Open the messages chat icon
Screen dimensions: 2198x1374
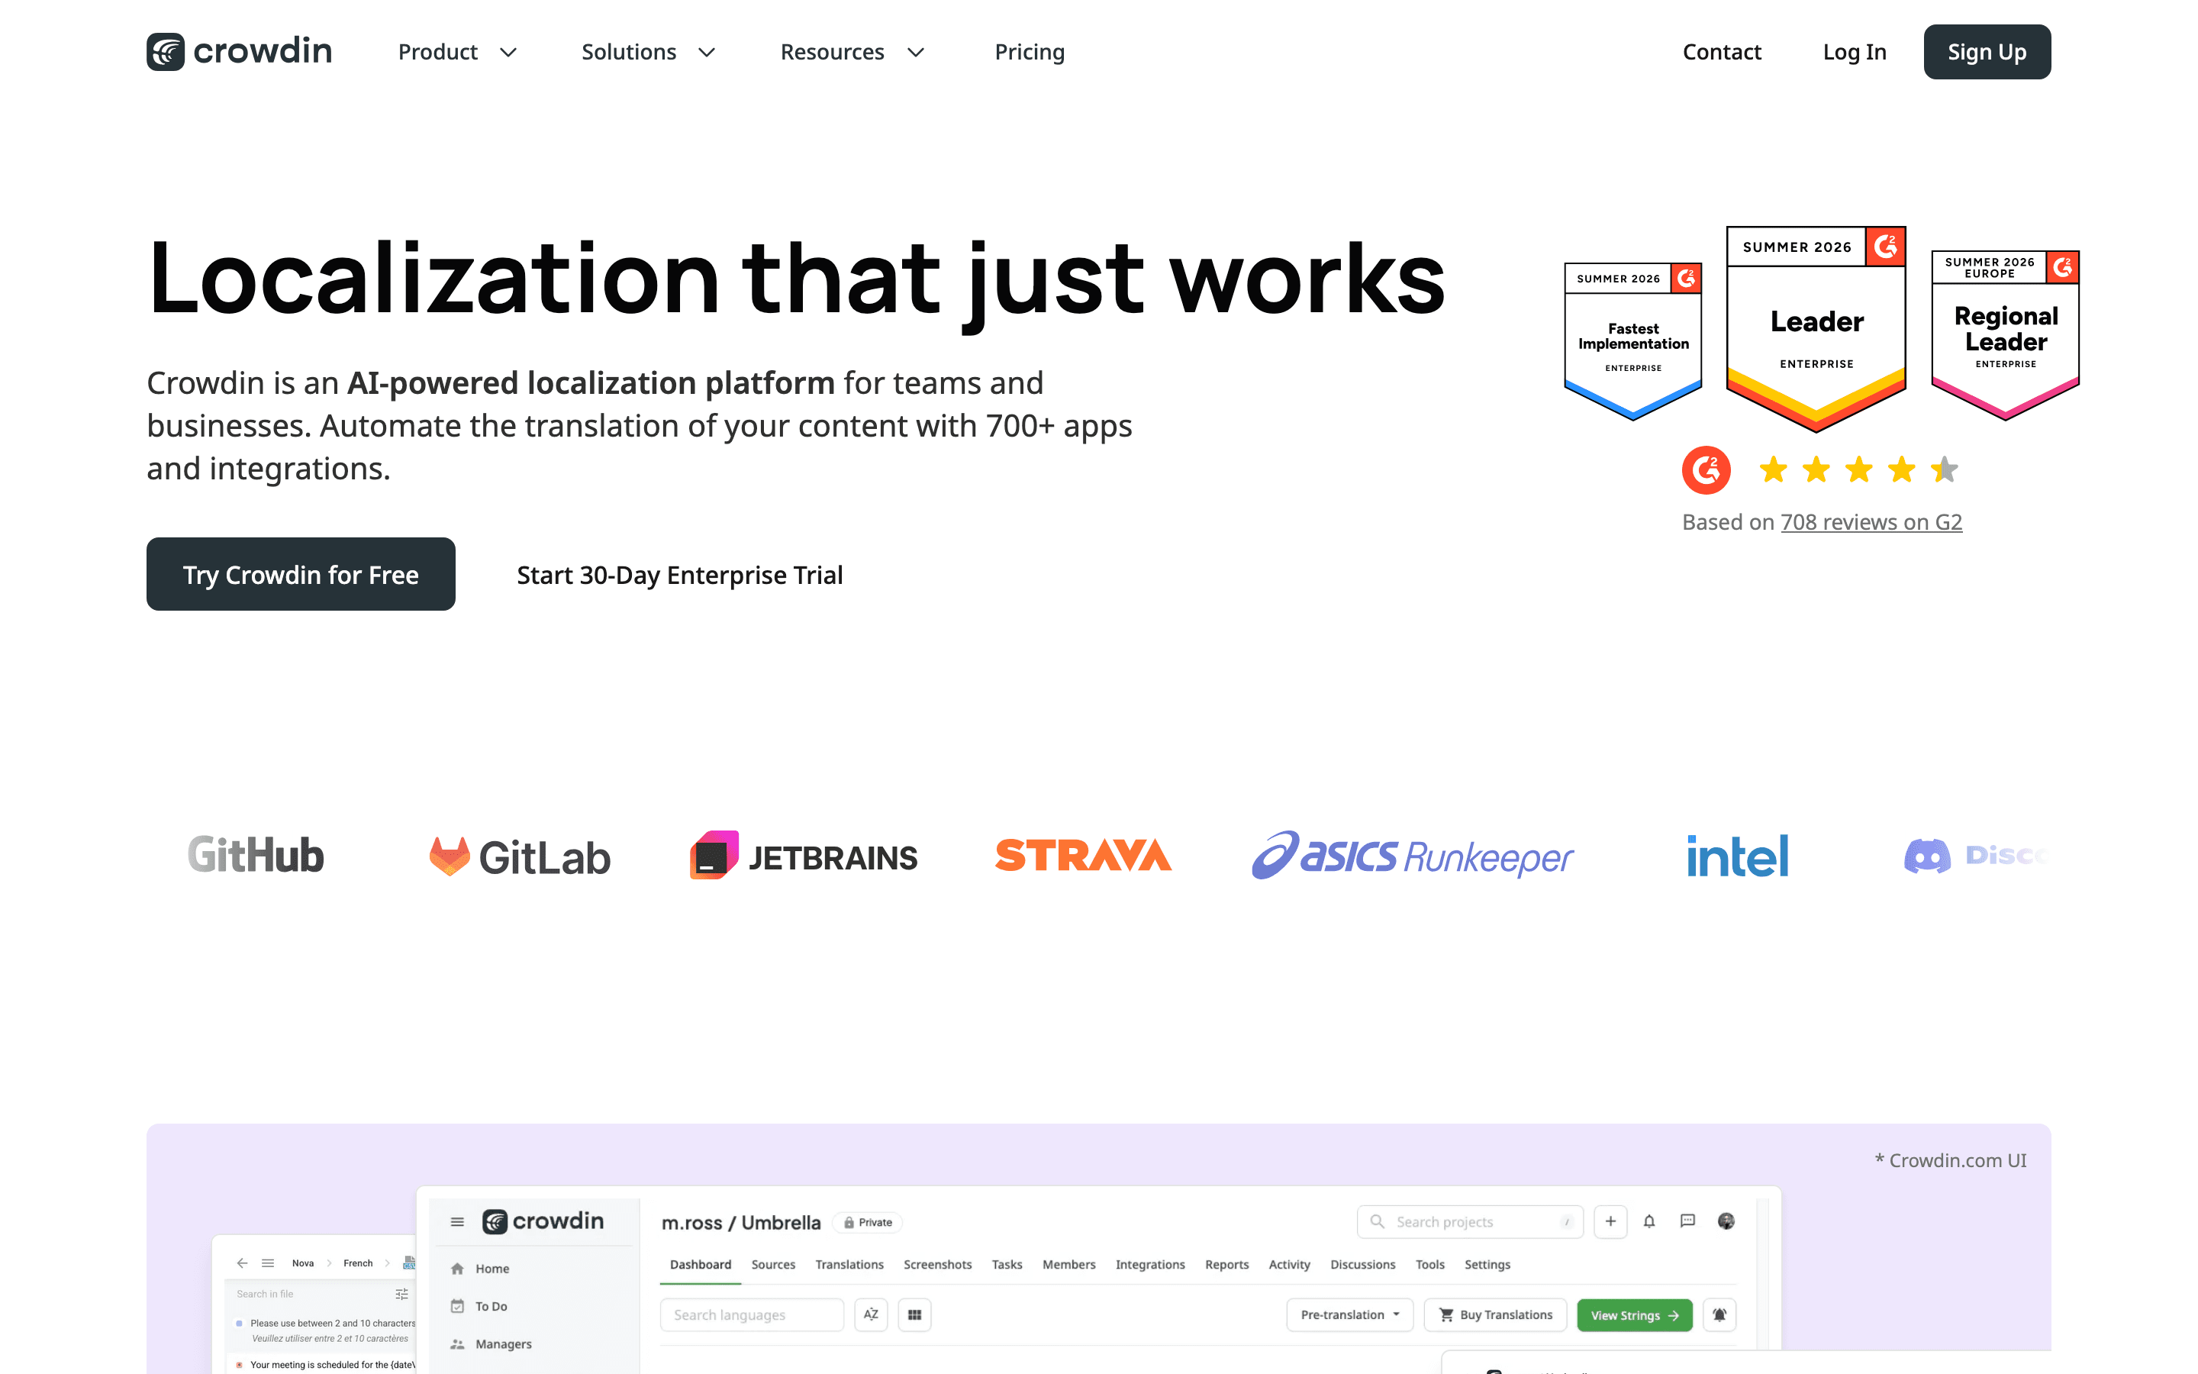coord(1687,1221)
